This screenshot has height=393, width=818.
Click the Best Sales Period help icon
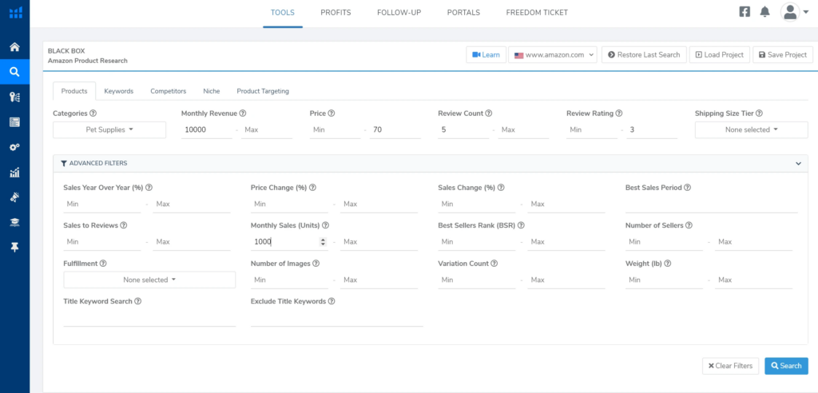[687, 188]
